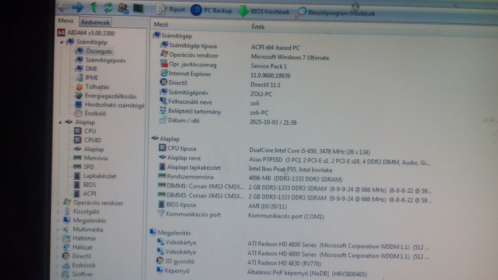Click the Operációs rendszer Windows flag icon

click(164, 54)
